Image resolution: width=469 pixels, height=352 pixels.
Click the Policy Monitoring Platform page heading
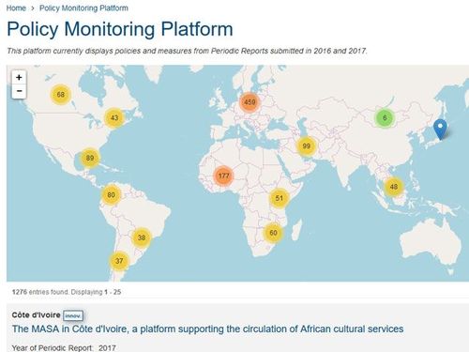(120, 29)
